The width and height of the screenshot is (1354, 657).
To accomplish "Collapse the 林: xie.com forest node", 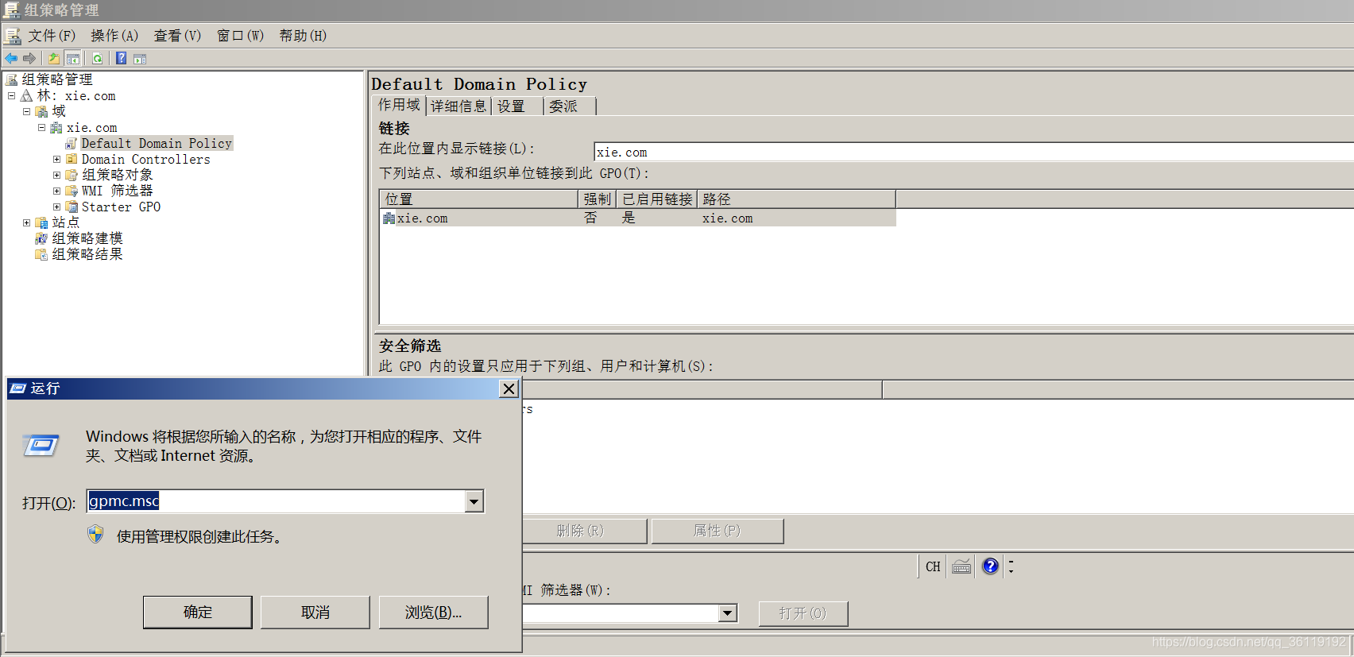I will coord(11,95).
